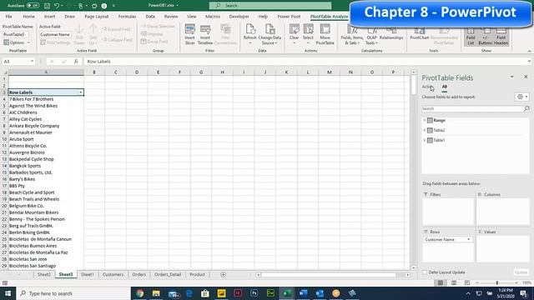Click the Refresh data icon
This screenshot has height=300, width=534.
(250, 34)
